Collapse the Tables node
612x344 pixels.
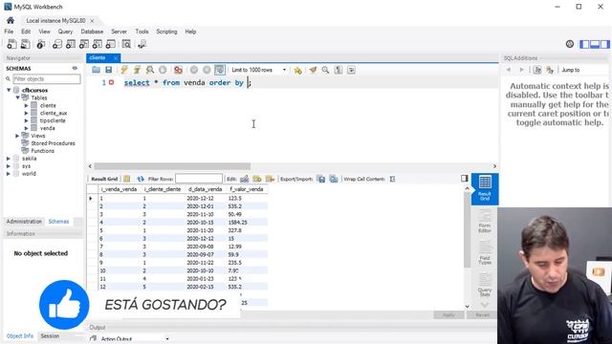(17, 97)
